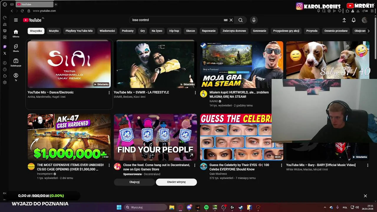Open a new browser tab
The width and height of the screenshot is (377, 212).
56,4
